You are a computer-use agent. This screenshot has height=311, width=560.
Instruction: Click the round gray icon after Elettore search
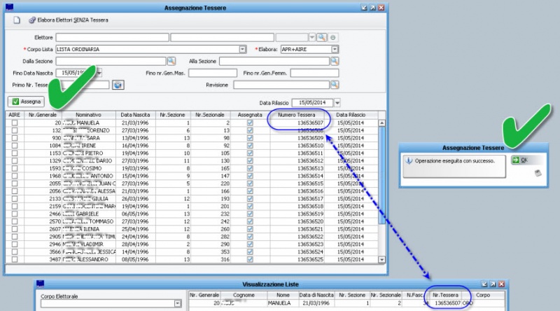point(333,37)
